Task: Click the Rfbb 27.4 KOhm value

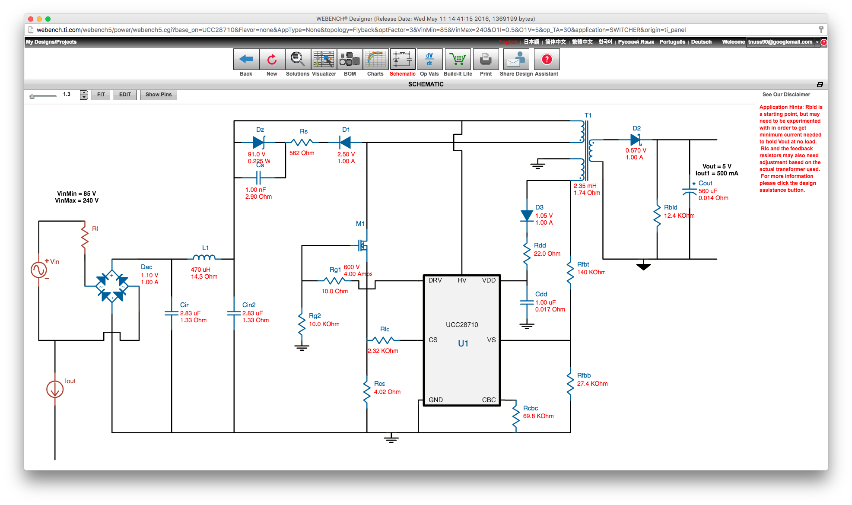Action: coord(592,384)
